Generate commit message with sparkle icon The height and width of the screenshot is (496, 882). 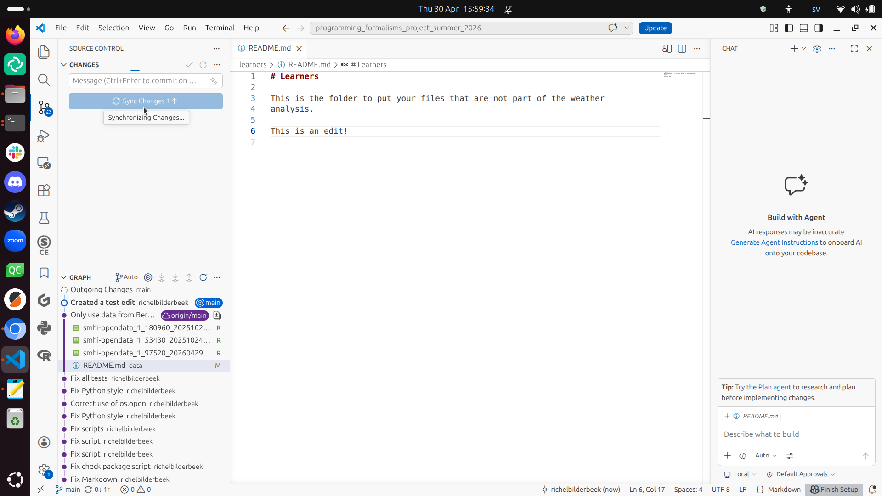[x=214, y=81]
